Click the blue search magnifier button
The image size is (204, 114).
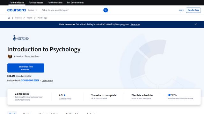point(106,10)
